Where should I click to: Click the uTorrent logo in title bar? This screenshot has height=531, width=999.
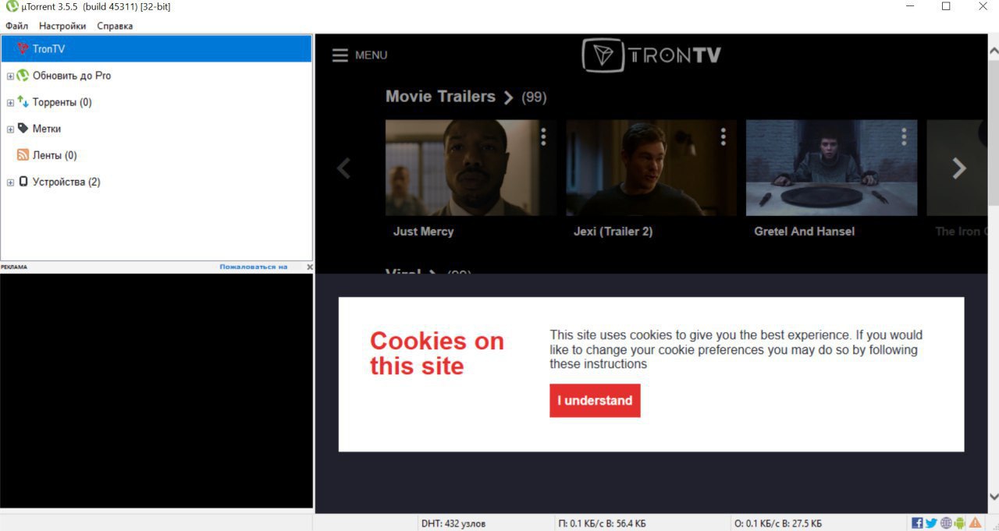[12, 6]
